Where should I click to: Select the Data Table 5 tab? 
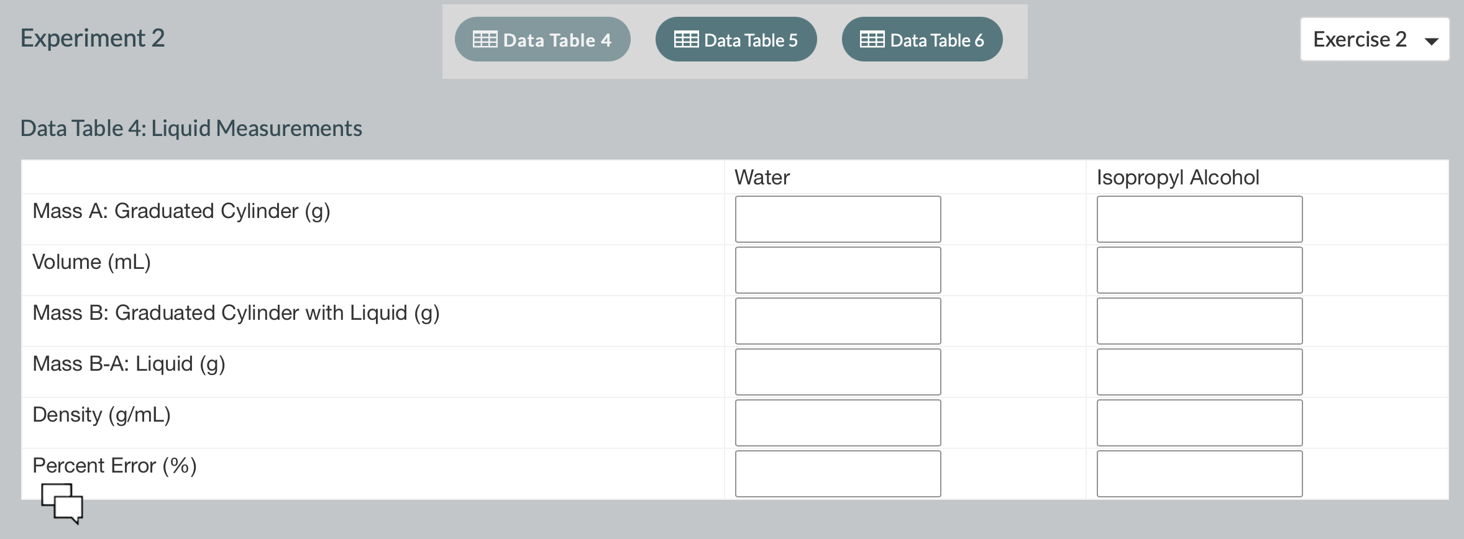[736, 39]
